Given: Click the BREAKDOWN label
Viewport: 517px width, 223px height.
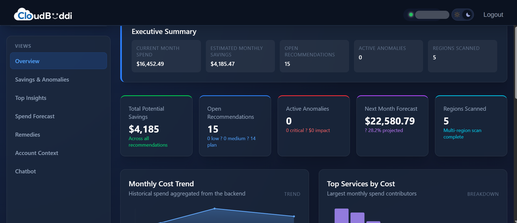Looking at the screenshot, I should point(483,194).
